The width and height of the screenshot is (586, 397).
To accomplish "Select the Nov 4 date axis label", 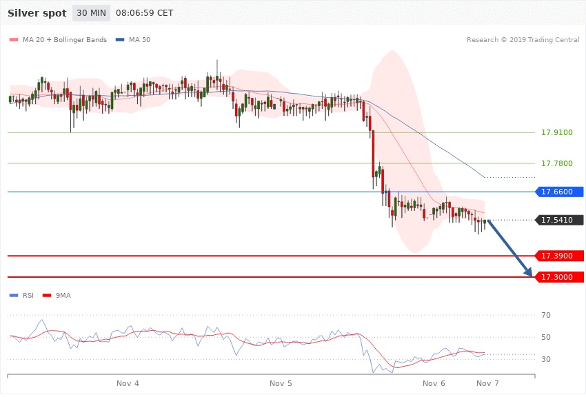I will 128,383.
